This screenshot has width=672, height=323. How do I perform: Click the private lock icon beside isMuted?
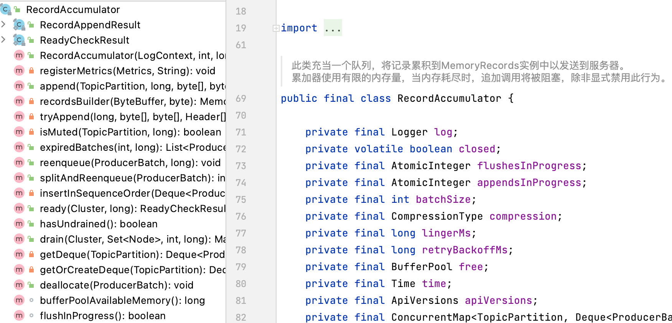pyautogui.click(x=31, y=132)
